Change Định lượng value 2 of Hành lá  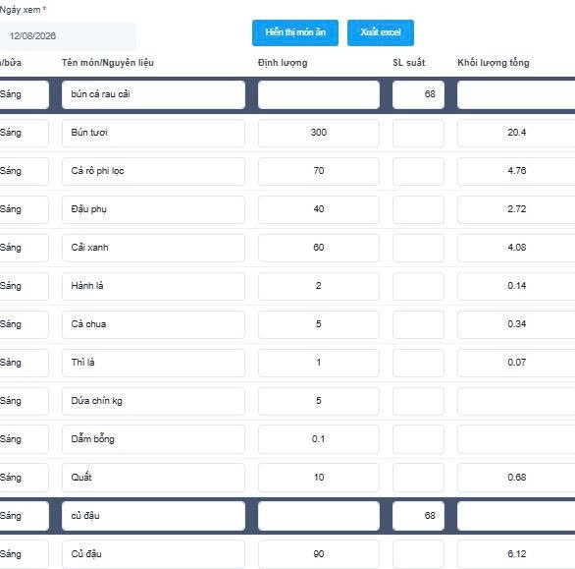click(319, 286)
